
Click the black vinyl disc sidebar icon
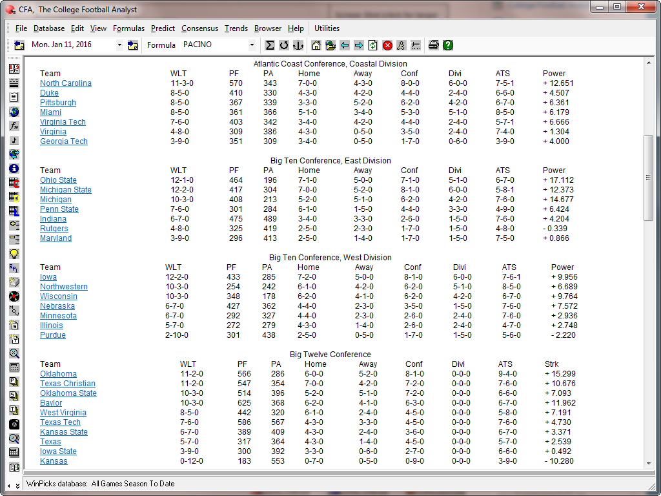(x=14, y=296)
